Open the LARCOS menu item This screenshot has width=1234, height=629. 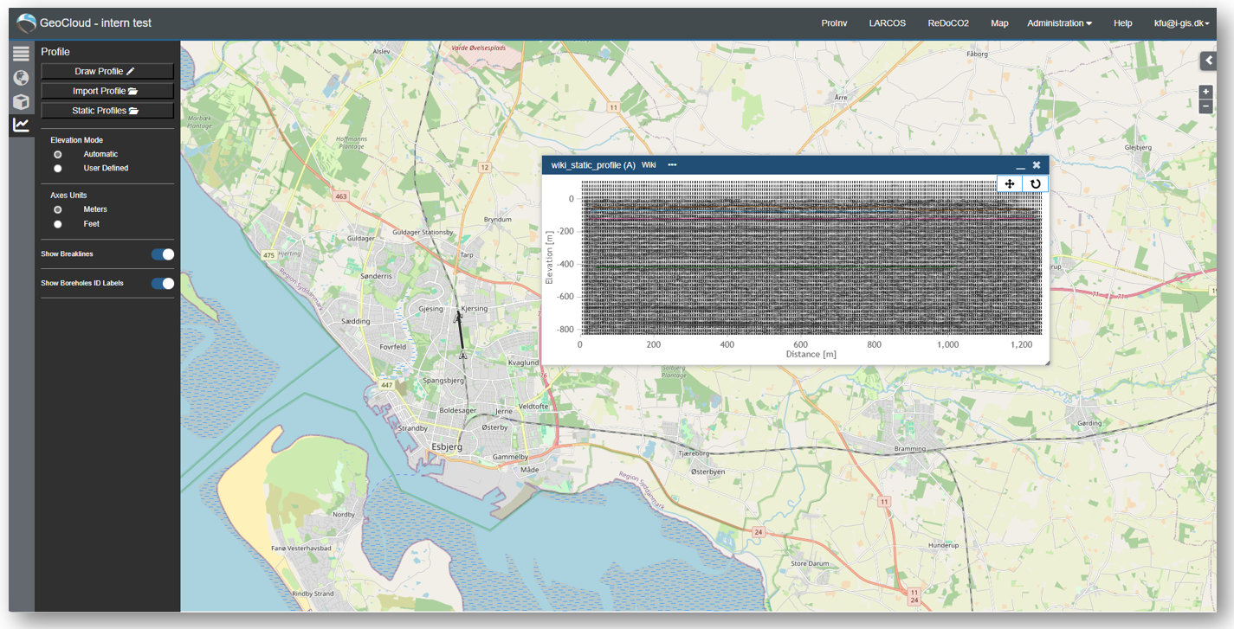(x=888, y=23)
